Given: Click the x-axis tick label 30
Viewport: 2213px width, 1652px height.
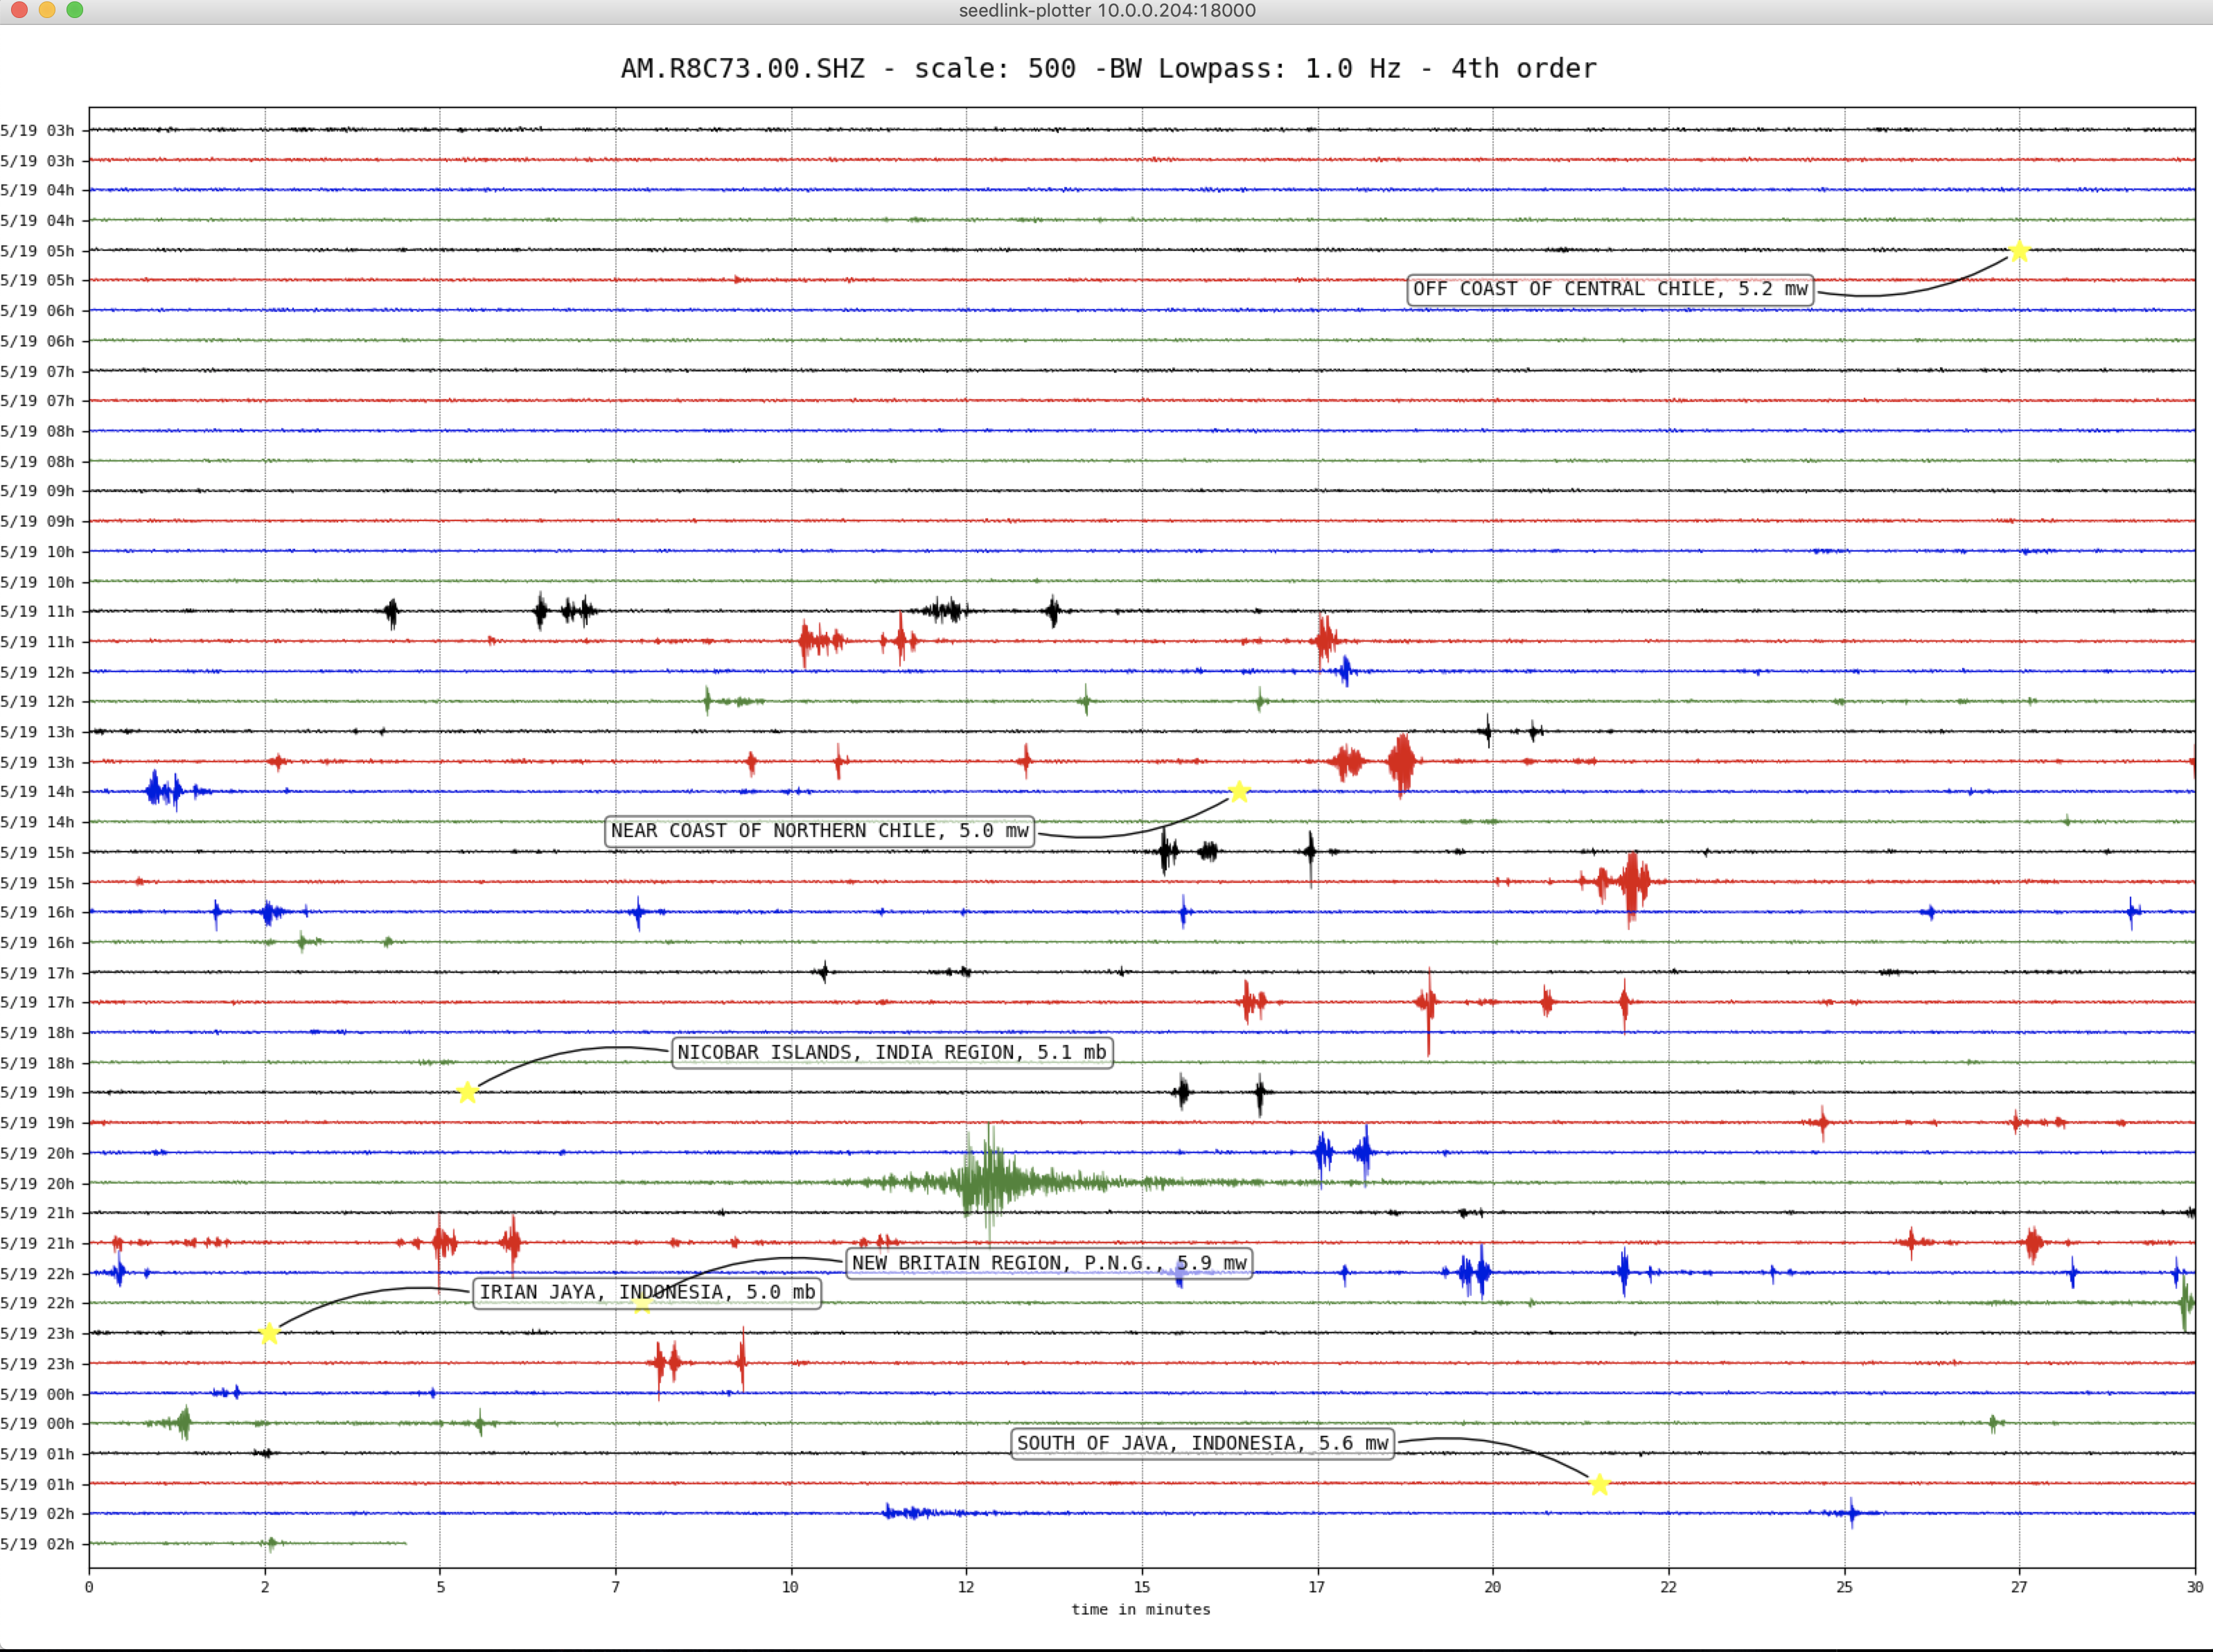Looking at the screenshot, I should (2195, 1587).
